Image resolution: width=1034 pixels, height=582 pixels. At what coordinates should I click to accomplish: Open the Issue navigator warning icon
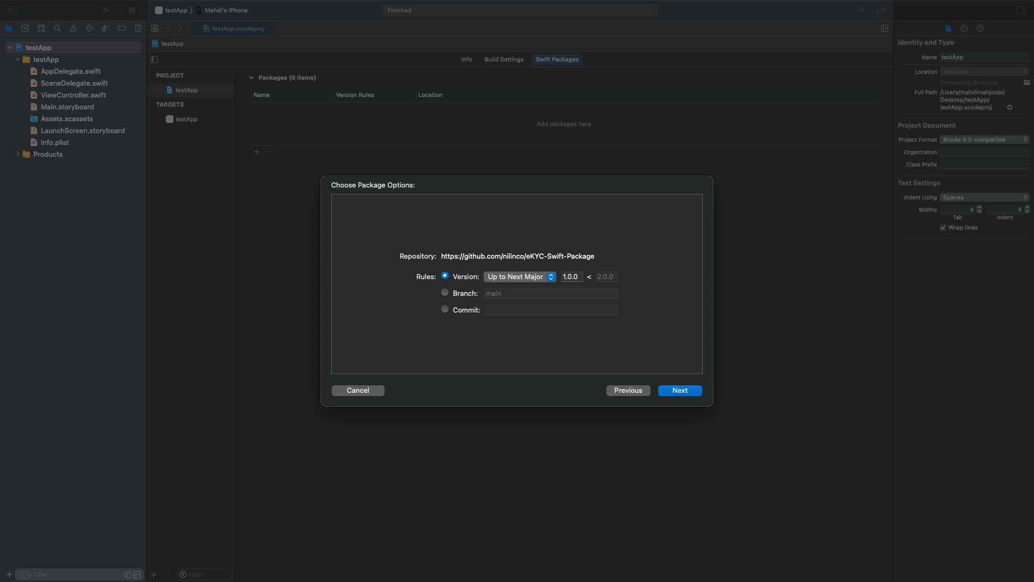[73, 29]
